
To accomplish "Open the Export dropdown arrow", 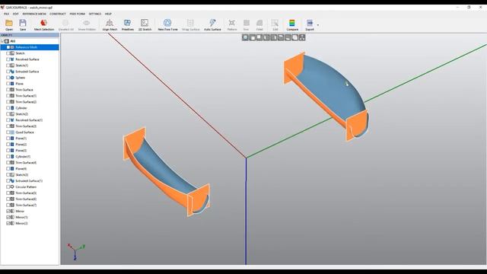I will point(318,25).
